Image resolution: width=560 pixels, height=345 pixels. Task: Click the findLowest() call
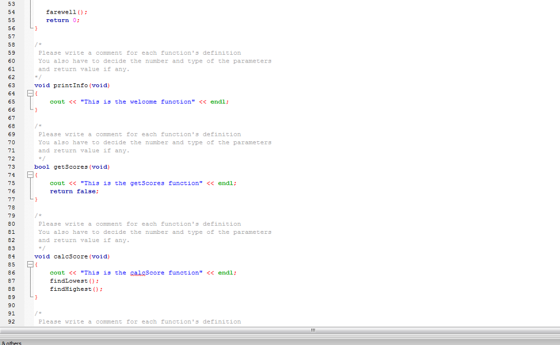(74, 281)
